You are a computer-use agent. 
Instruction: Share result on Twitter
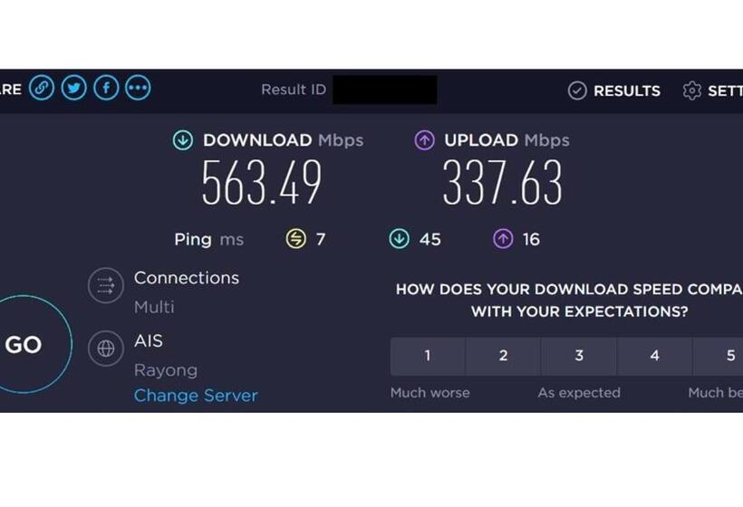coord(74,88)
